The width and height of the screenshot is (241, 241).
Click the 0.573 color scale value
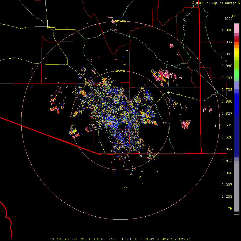227,125
